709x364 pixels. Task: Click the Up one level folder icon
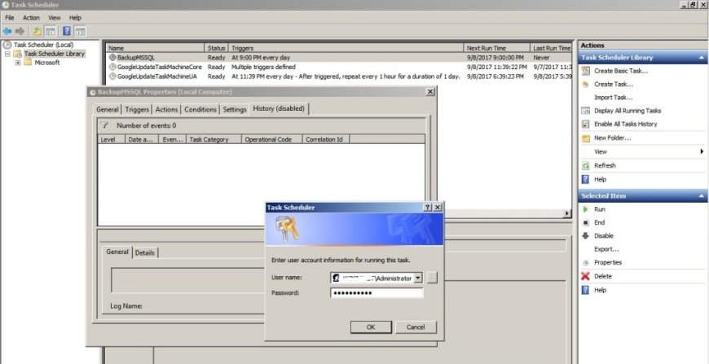click(37, 31)
